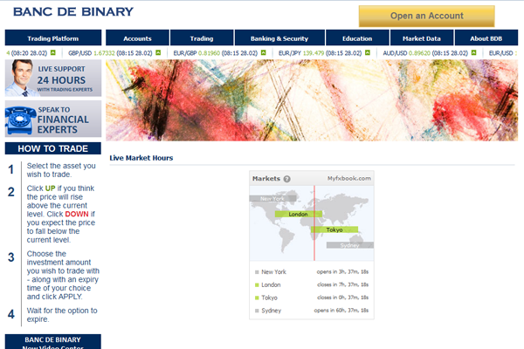Open an Account using the gold button

click(427, 16)
